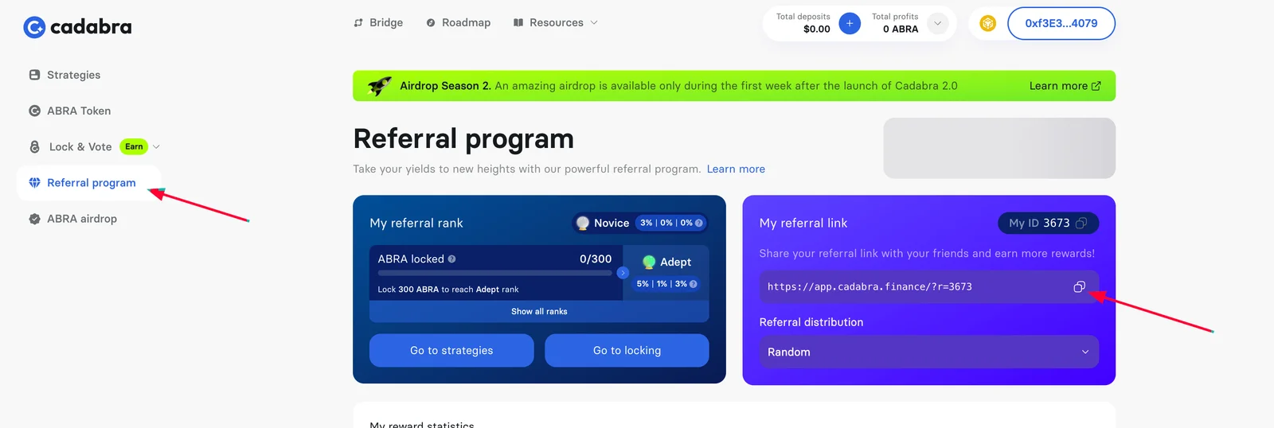The height and width of the screenshot is (428, 1274).
Task: Click the ABRA airdrop badge icon
Action: click(x=34, y=219)
